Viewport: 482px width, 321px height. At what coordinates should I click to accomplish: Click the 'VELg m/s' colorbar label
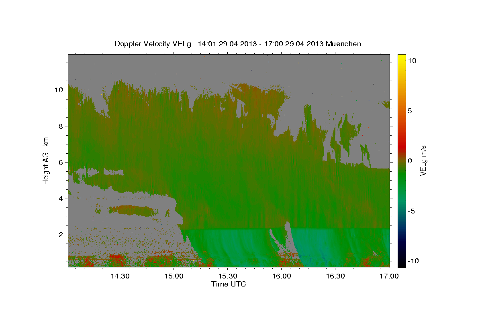[x=423, y=160]
